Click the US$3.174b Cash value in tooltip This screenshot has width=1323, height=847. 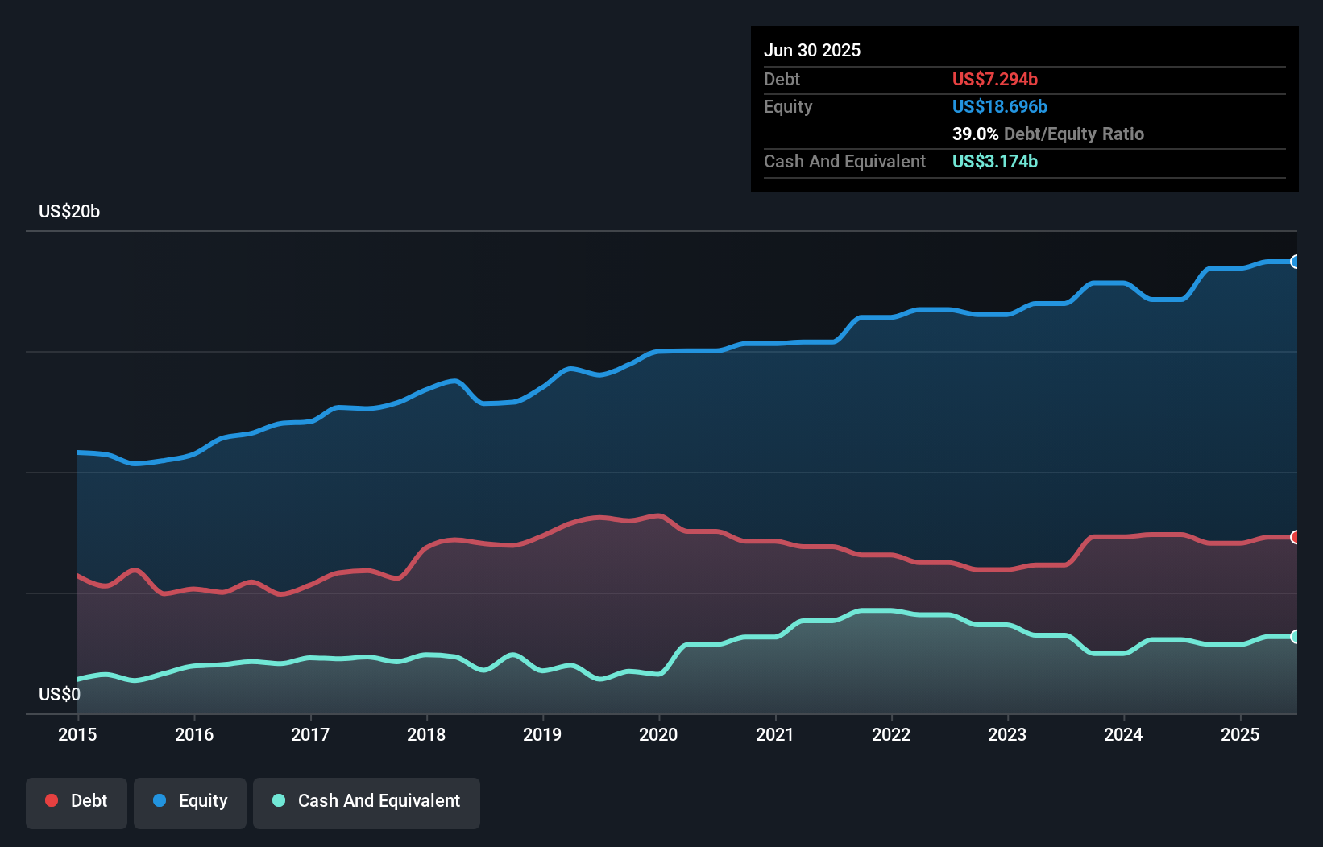tap(995, 162)
